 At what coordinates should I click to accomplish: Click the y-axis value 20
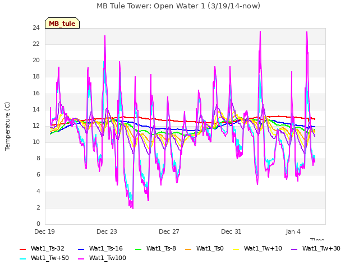pos(36,60)
